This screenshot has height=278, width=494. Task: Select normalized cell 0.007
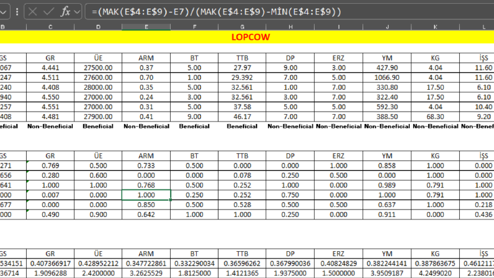point(50,195)
